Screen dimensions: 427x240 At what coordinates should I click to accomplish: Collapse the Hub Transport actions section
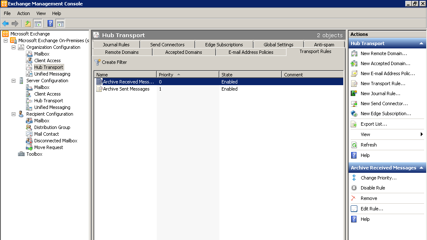click(421, 43)
